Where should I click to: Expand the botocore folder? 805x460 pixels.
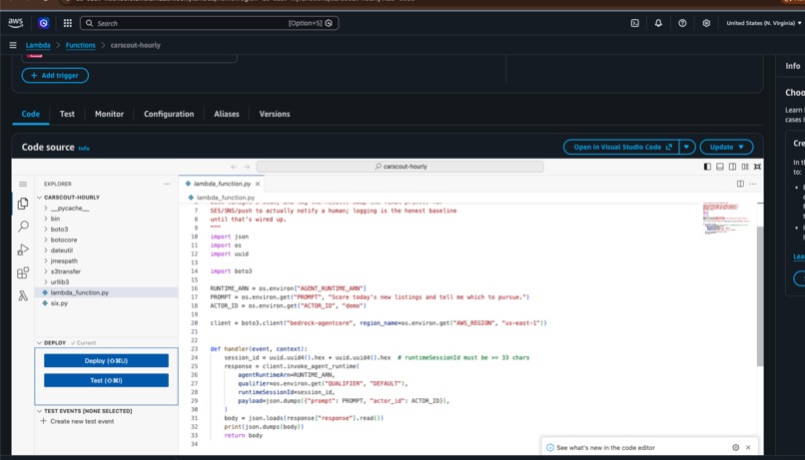point(46,240)
